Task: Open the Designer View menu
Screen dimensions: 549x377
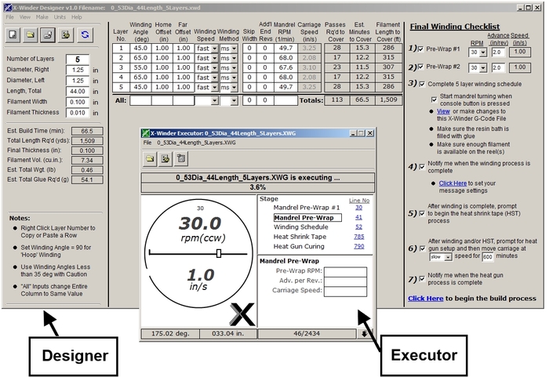Action: pyautogui.click(x=25, y=17)
